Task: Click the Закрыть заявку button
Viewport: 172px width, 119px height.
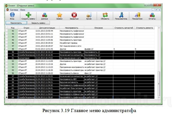Action: click(38, 23)
